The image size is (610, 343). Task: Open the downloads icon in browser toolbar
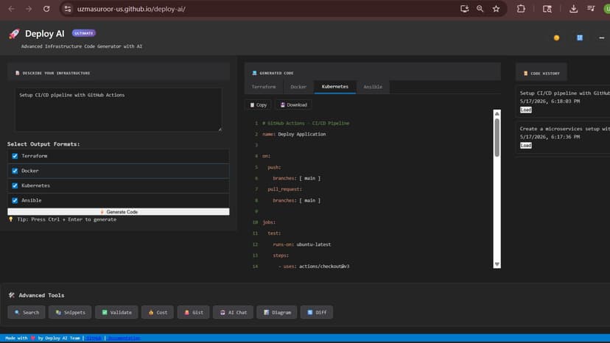[573, 9]
